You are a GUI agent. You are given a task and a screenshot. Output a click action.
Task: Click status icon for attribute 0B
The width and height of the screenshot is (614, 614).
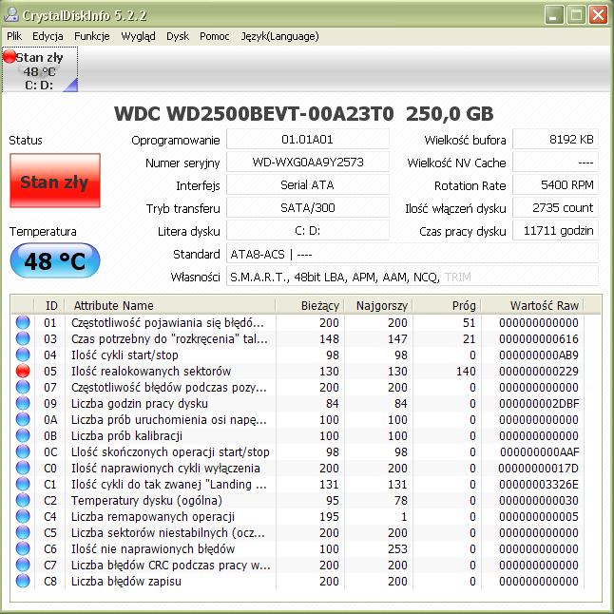pyautogui.click(x=23, y=436)
